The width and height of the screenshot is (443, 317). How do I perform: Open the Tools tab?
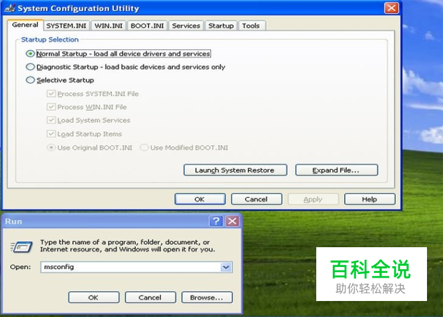tap(251, 26)
